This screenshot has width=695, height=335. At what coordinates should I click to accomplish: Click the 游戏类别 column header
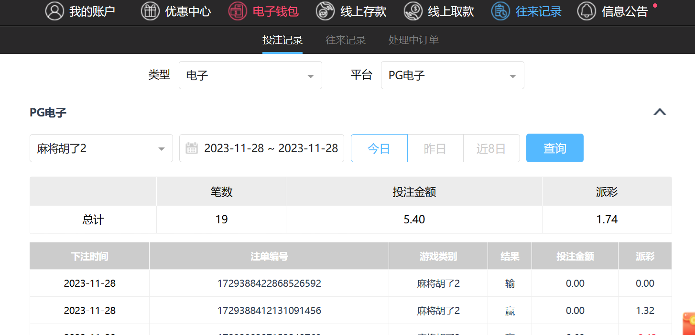438,256
